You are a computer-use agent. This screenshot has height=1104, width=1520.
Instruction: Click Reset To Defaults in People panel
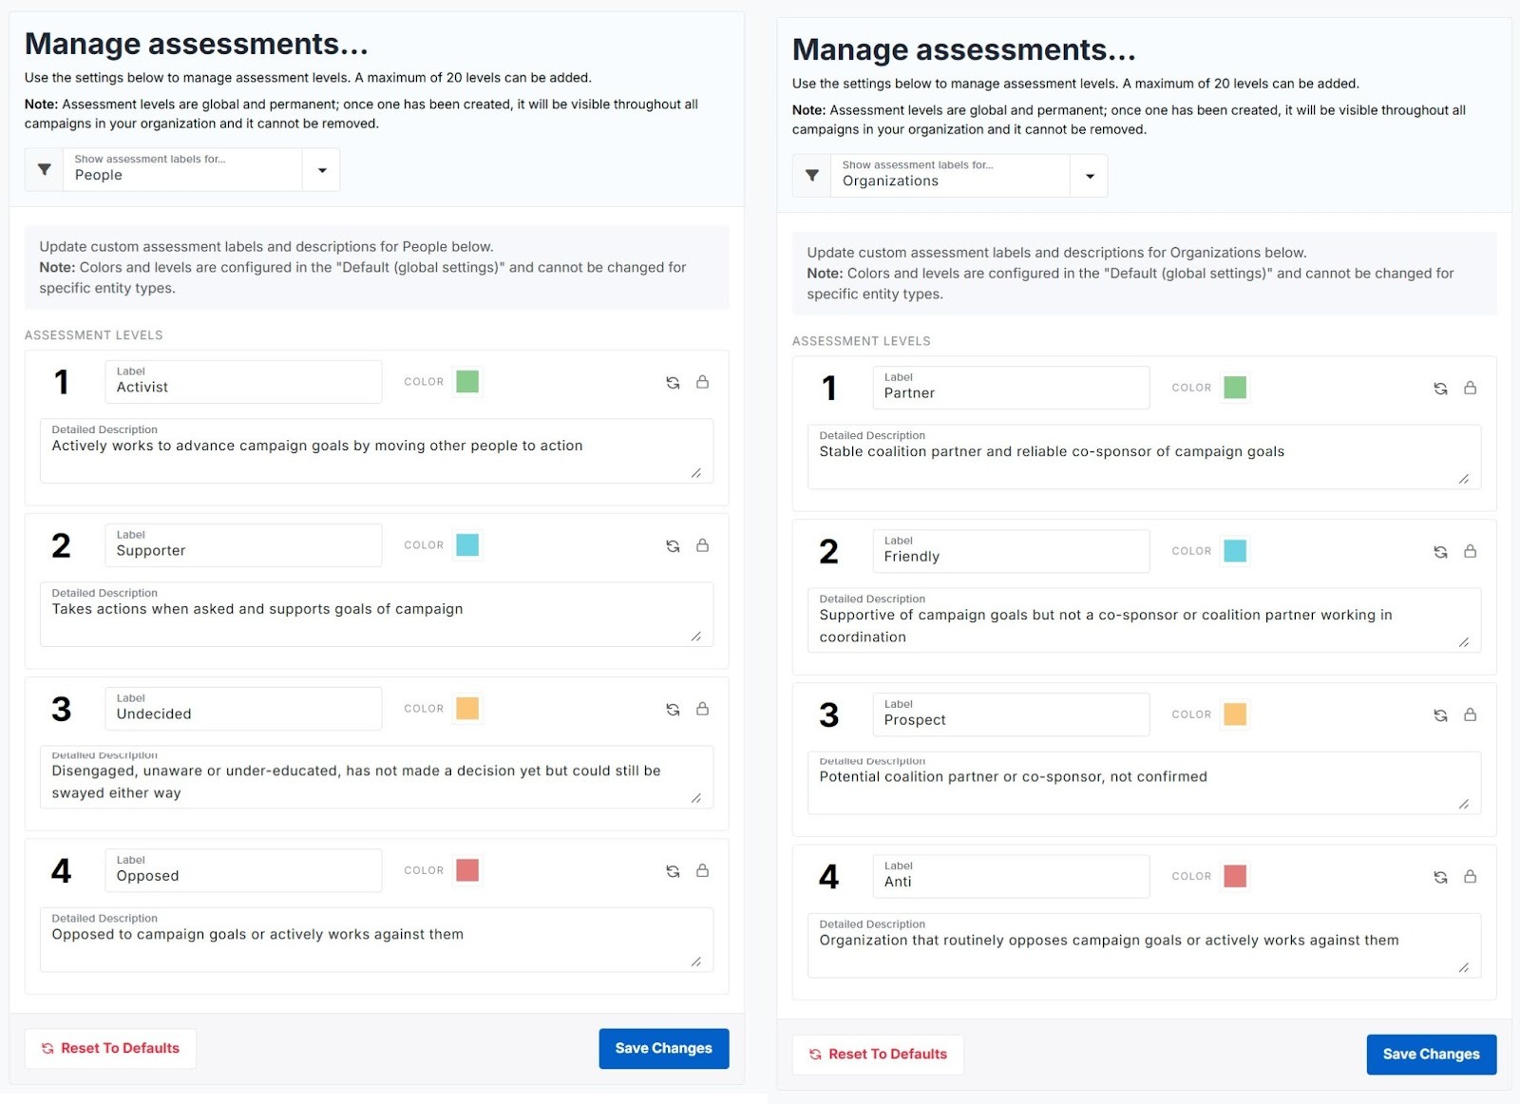(x=110, y=1048)
